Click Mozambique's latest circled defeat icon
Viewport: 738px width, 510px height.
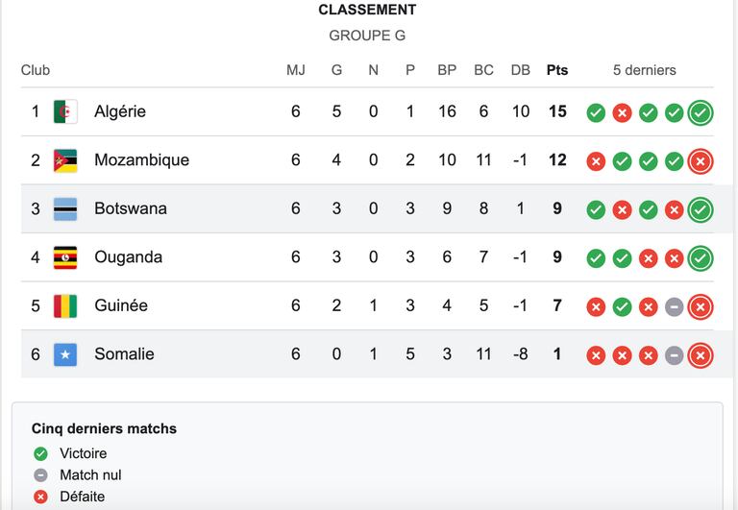click(701, 161)
